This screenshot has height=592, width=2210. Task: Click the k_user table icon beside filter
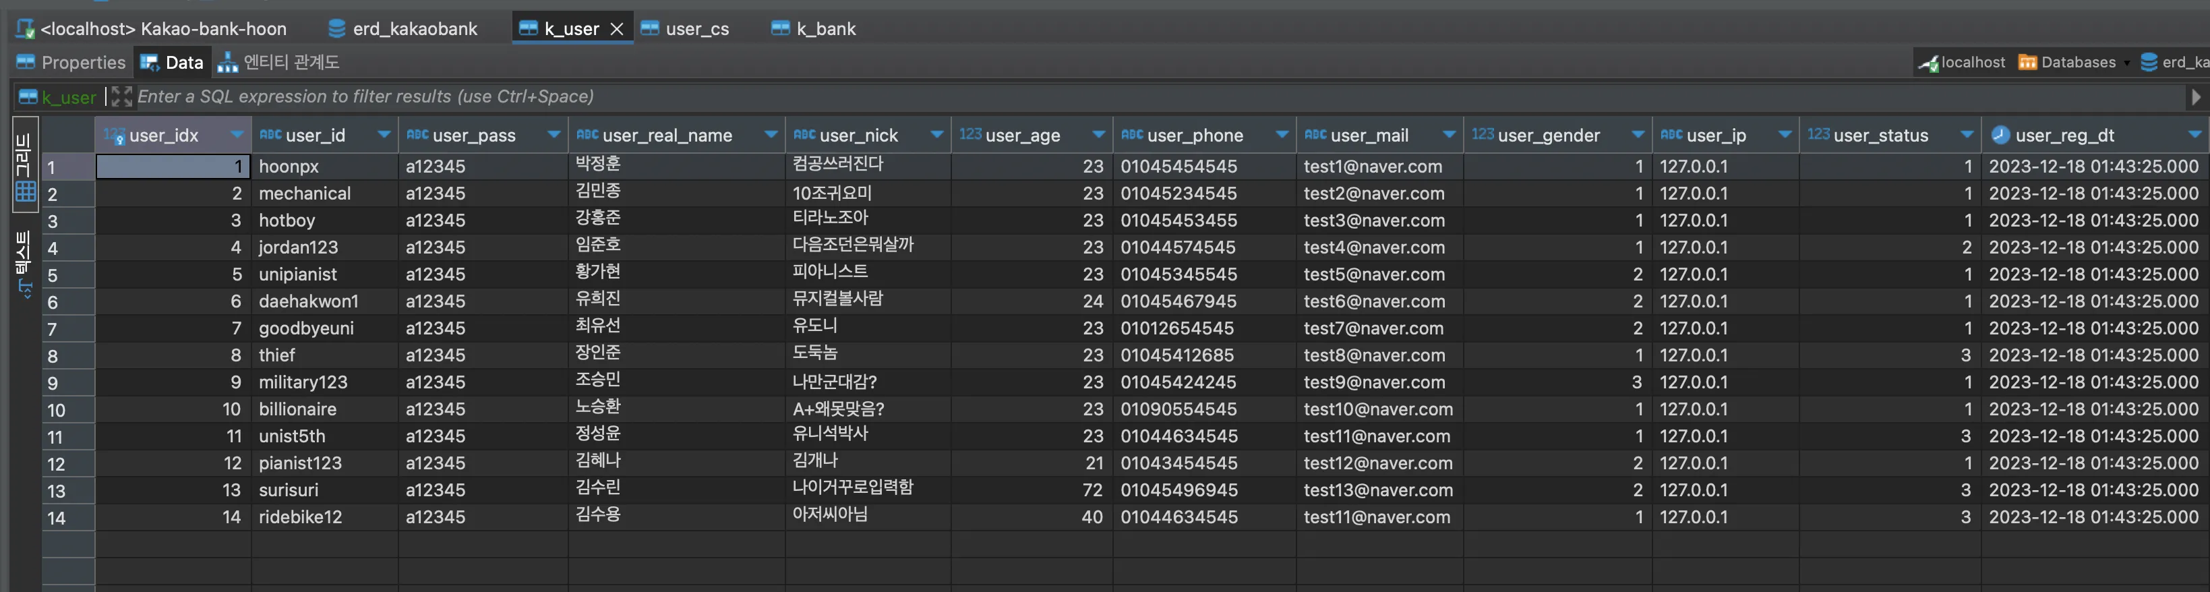click(x=28, y=97)
